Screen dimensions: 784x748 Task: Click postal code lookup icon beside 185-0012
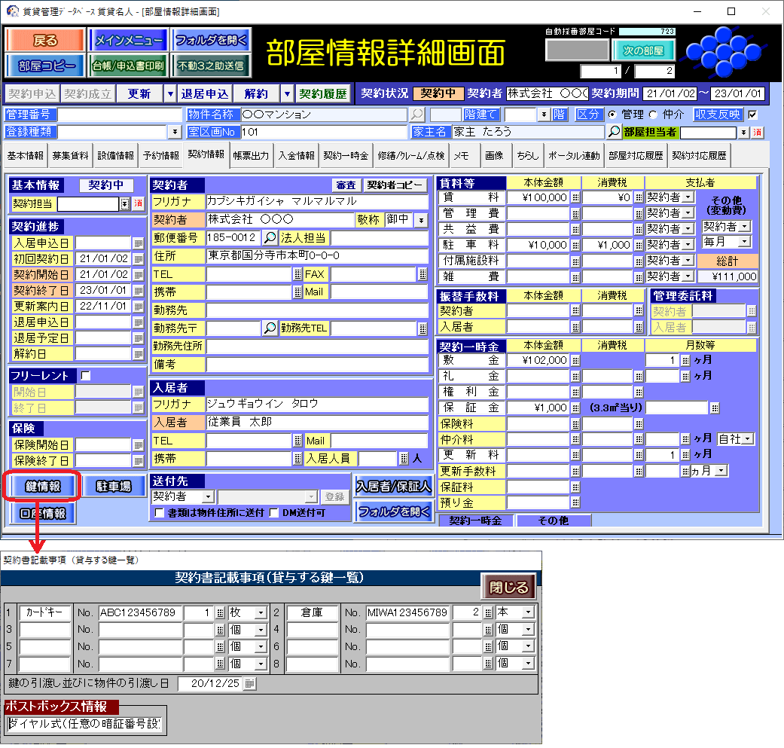[x=270, y=238]
